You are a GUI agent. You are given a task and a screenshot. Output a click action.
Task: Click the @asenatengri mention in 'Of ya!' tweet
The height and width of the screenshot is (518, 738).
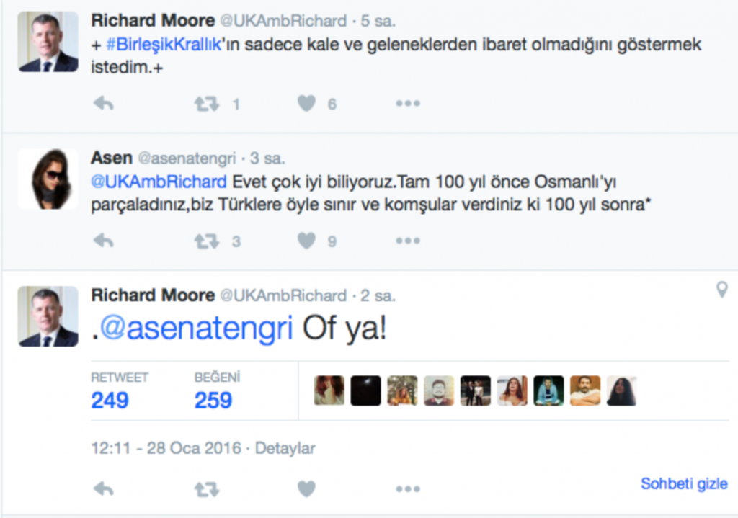tap(196, 329)
